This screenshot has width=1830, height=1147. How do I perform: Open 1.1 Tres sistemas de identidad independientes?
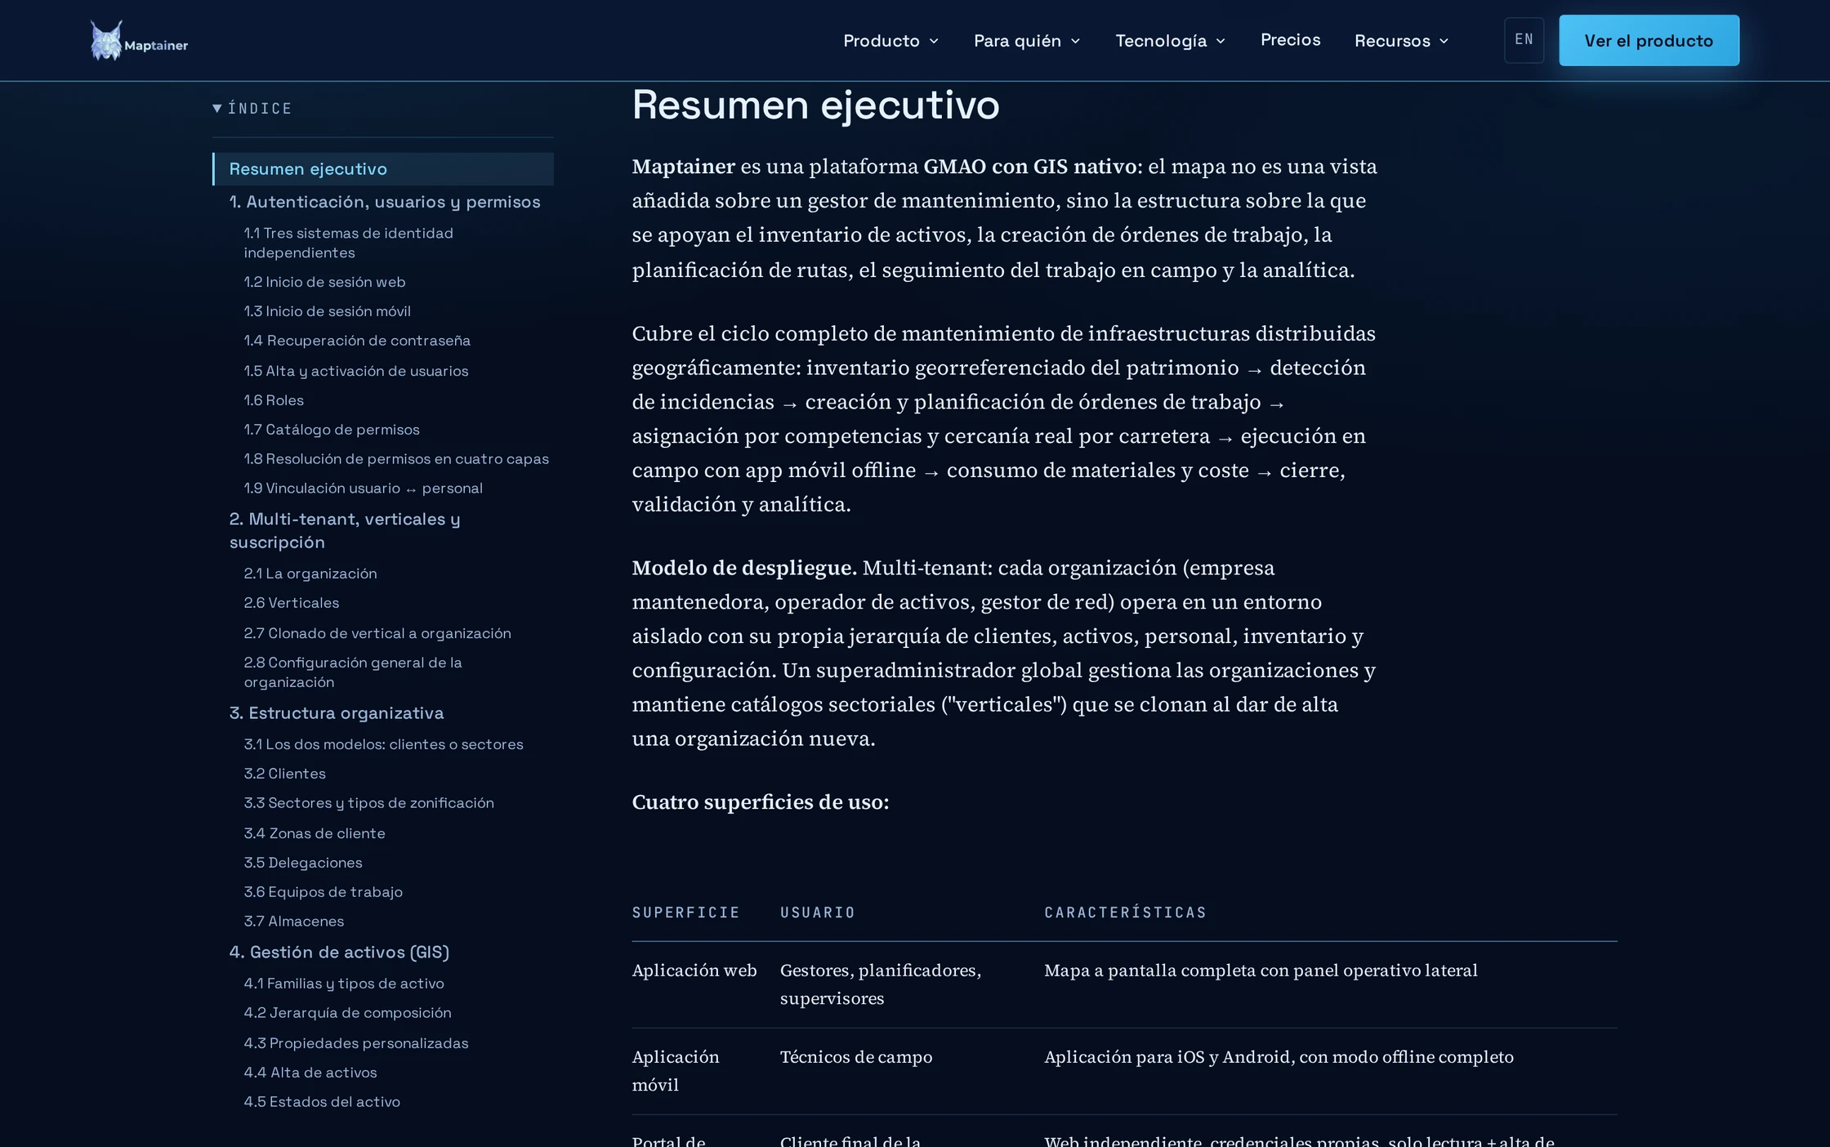point(349,243)
